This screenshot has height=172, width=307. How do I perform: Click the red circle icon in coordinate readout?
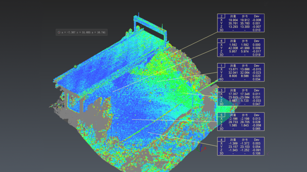coord(59,33)
